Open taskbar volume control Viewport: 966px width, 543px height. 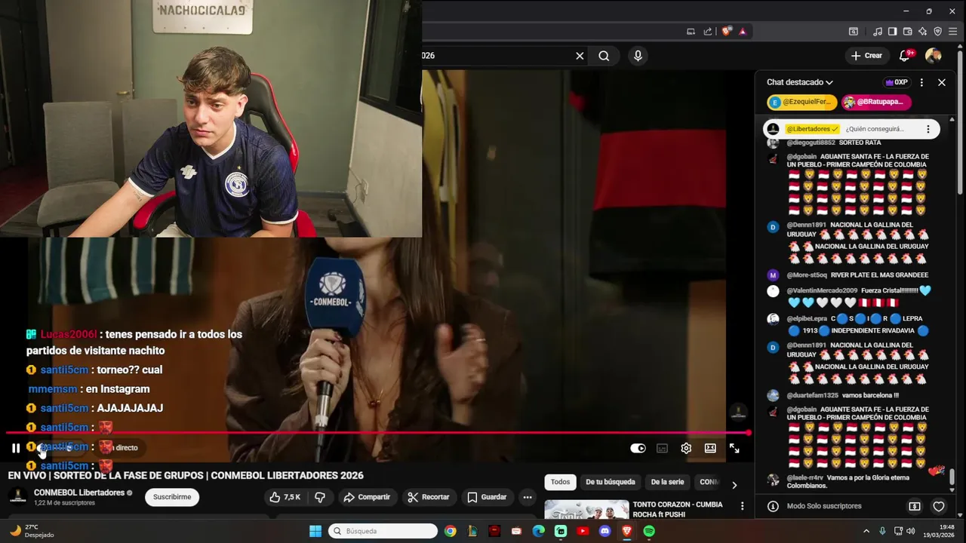pos(911,531)
